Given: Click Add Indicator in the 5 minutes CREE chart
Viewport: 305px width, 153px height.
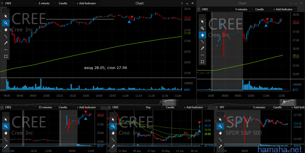Looking at the screenshot, I should tap(283, 9).
